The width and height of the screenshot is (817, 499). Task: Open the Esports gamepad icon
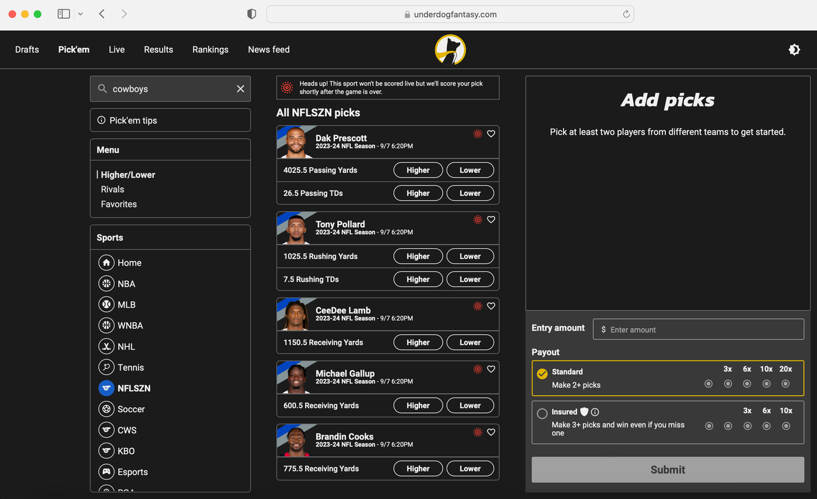coord(106,472)
